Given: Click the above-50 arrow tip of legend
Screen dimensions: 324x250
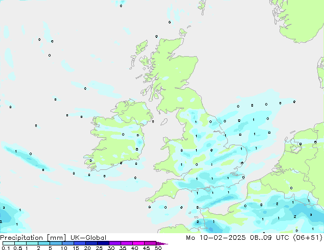Looking at the screenshot, I should 162,243.
